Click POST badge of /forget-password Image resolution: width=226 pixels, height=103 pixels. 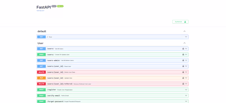(x=41, y=101)
